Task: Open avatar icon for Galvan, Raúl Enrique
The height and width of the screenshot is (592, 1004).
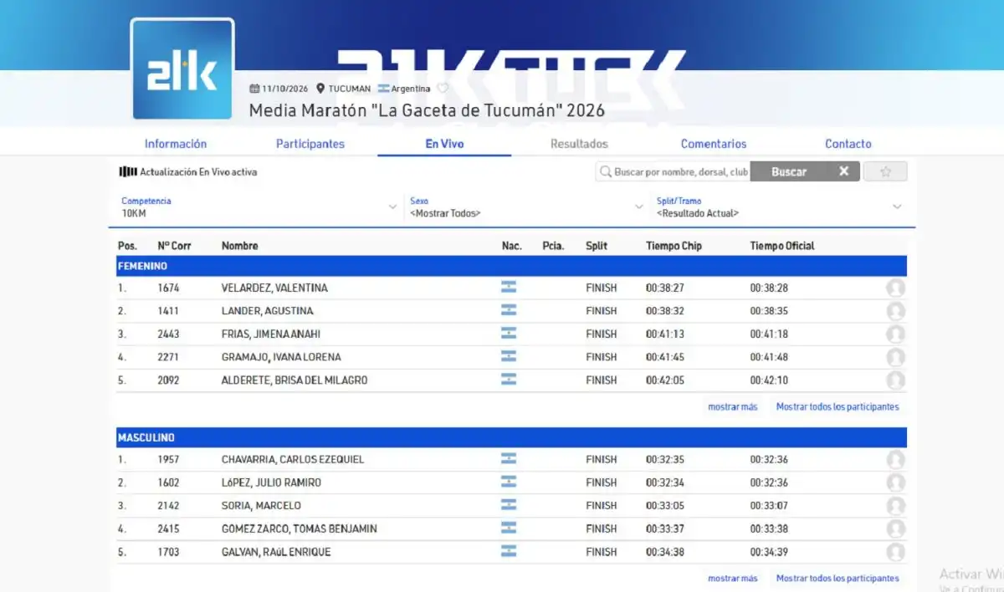Action: [895, 552]
